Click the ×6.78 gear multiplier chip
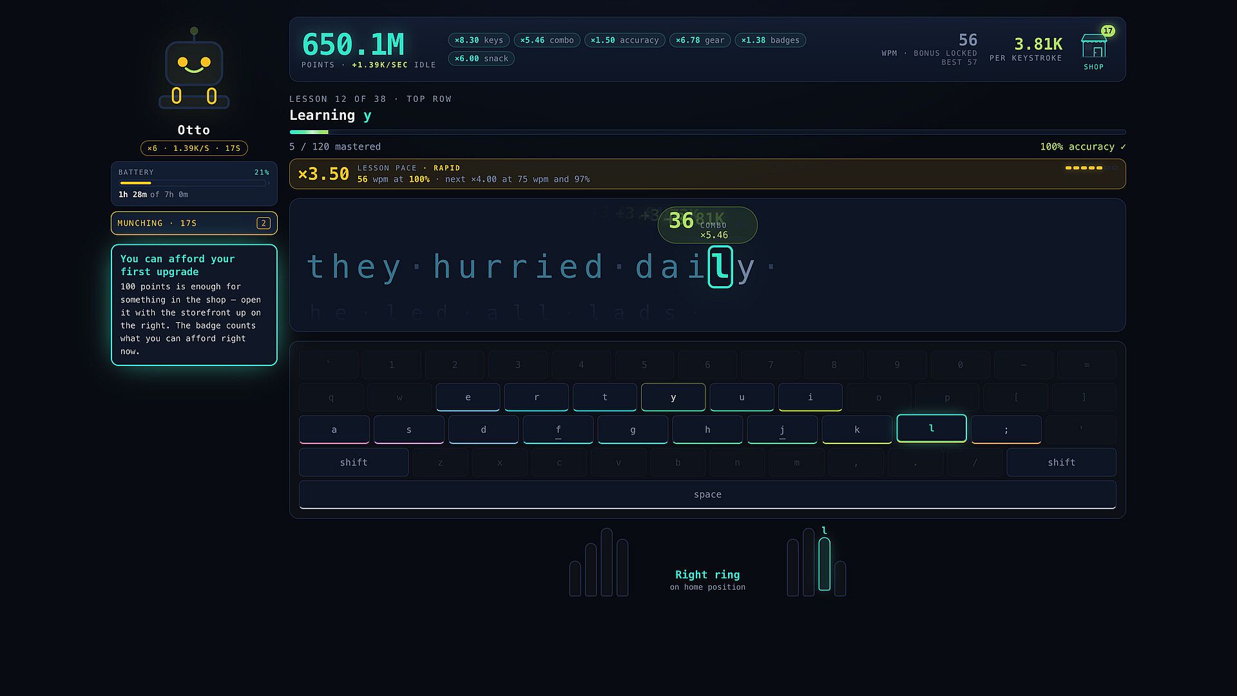 (x=700, y=40)
